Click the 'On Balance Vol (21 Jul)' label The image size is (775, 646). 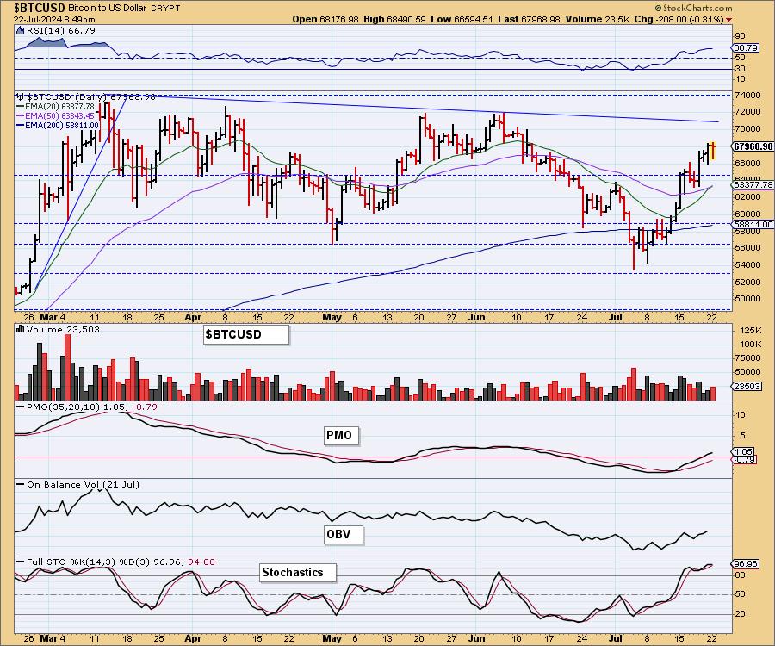83,484
